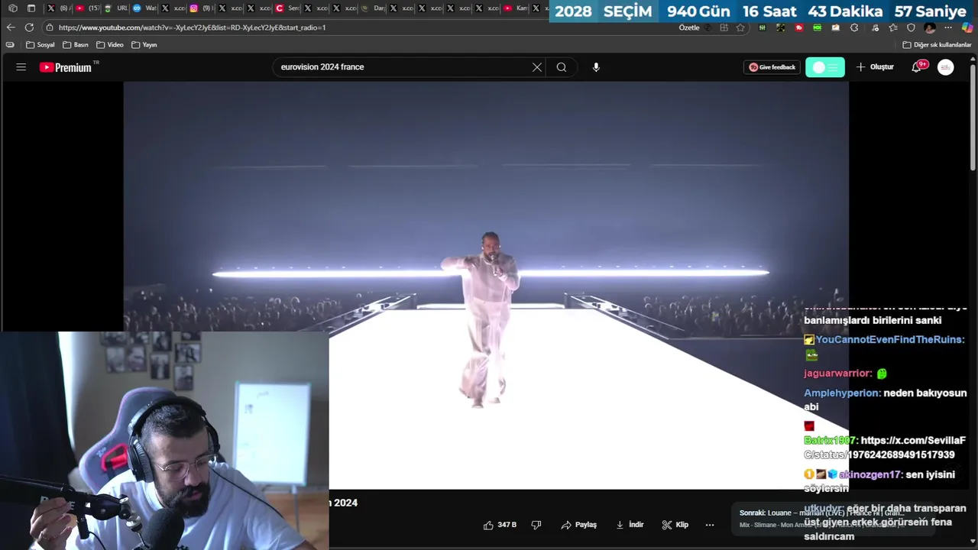The width and height of the screenshot is (978, 550).
Task: Open more actions three-dot menu under video
Action: [710, 525]
